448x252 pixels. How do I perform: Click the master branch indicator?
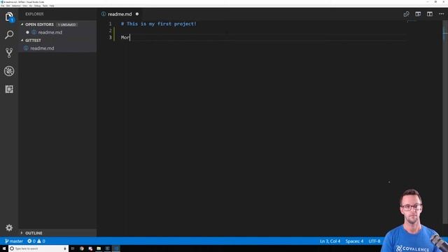(x=14, y=241)
